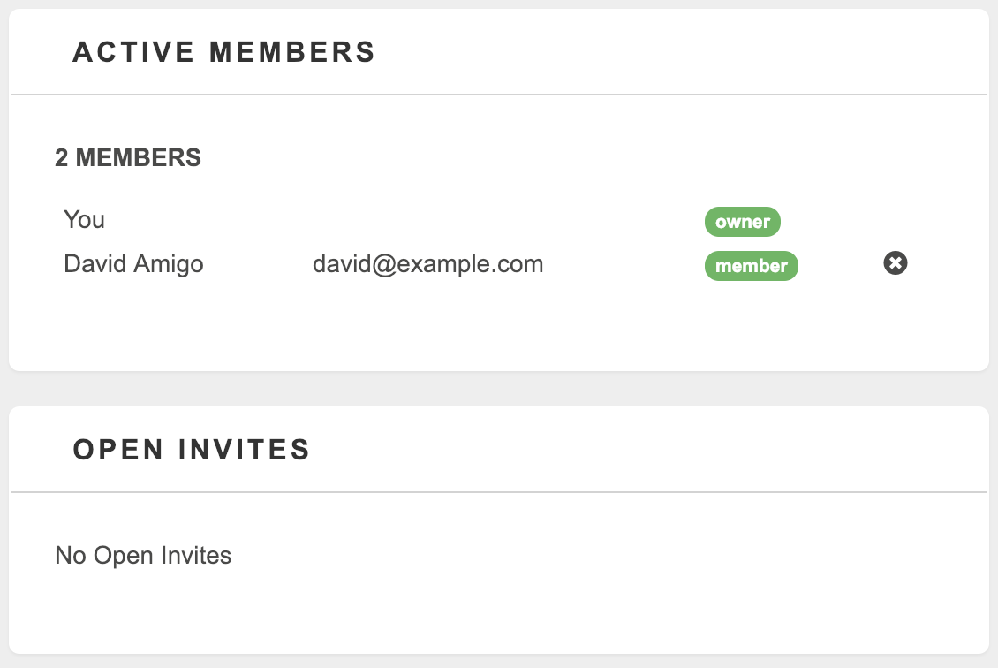Click the word INVITES in Open Invites title
Screen dimensions: 998x668
click(244, 450)
